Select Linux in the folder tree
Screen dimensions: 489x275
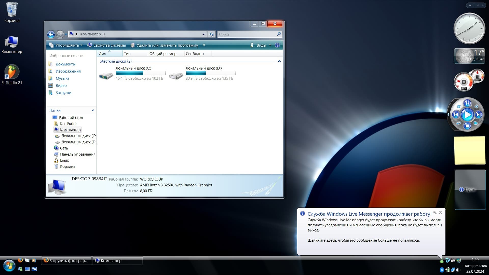coord(64,160)
